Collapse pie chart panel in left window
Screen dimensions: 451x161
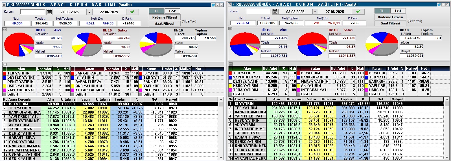tap(5, 29)
